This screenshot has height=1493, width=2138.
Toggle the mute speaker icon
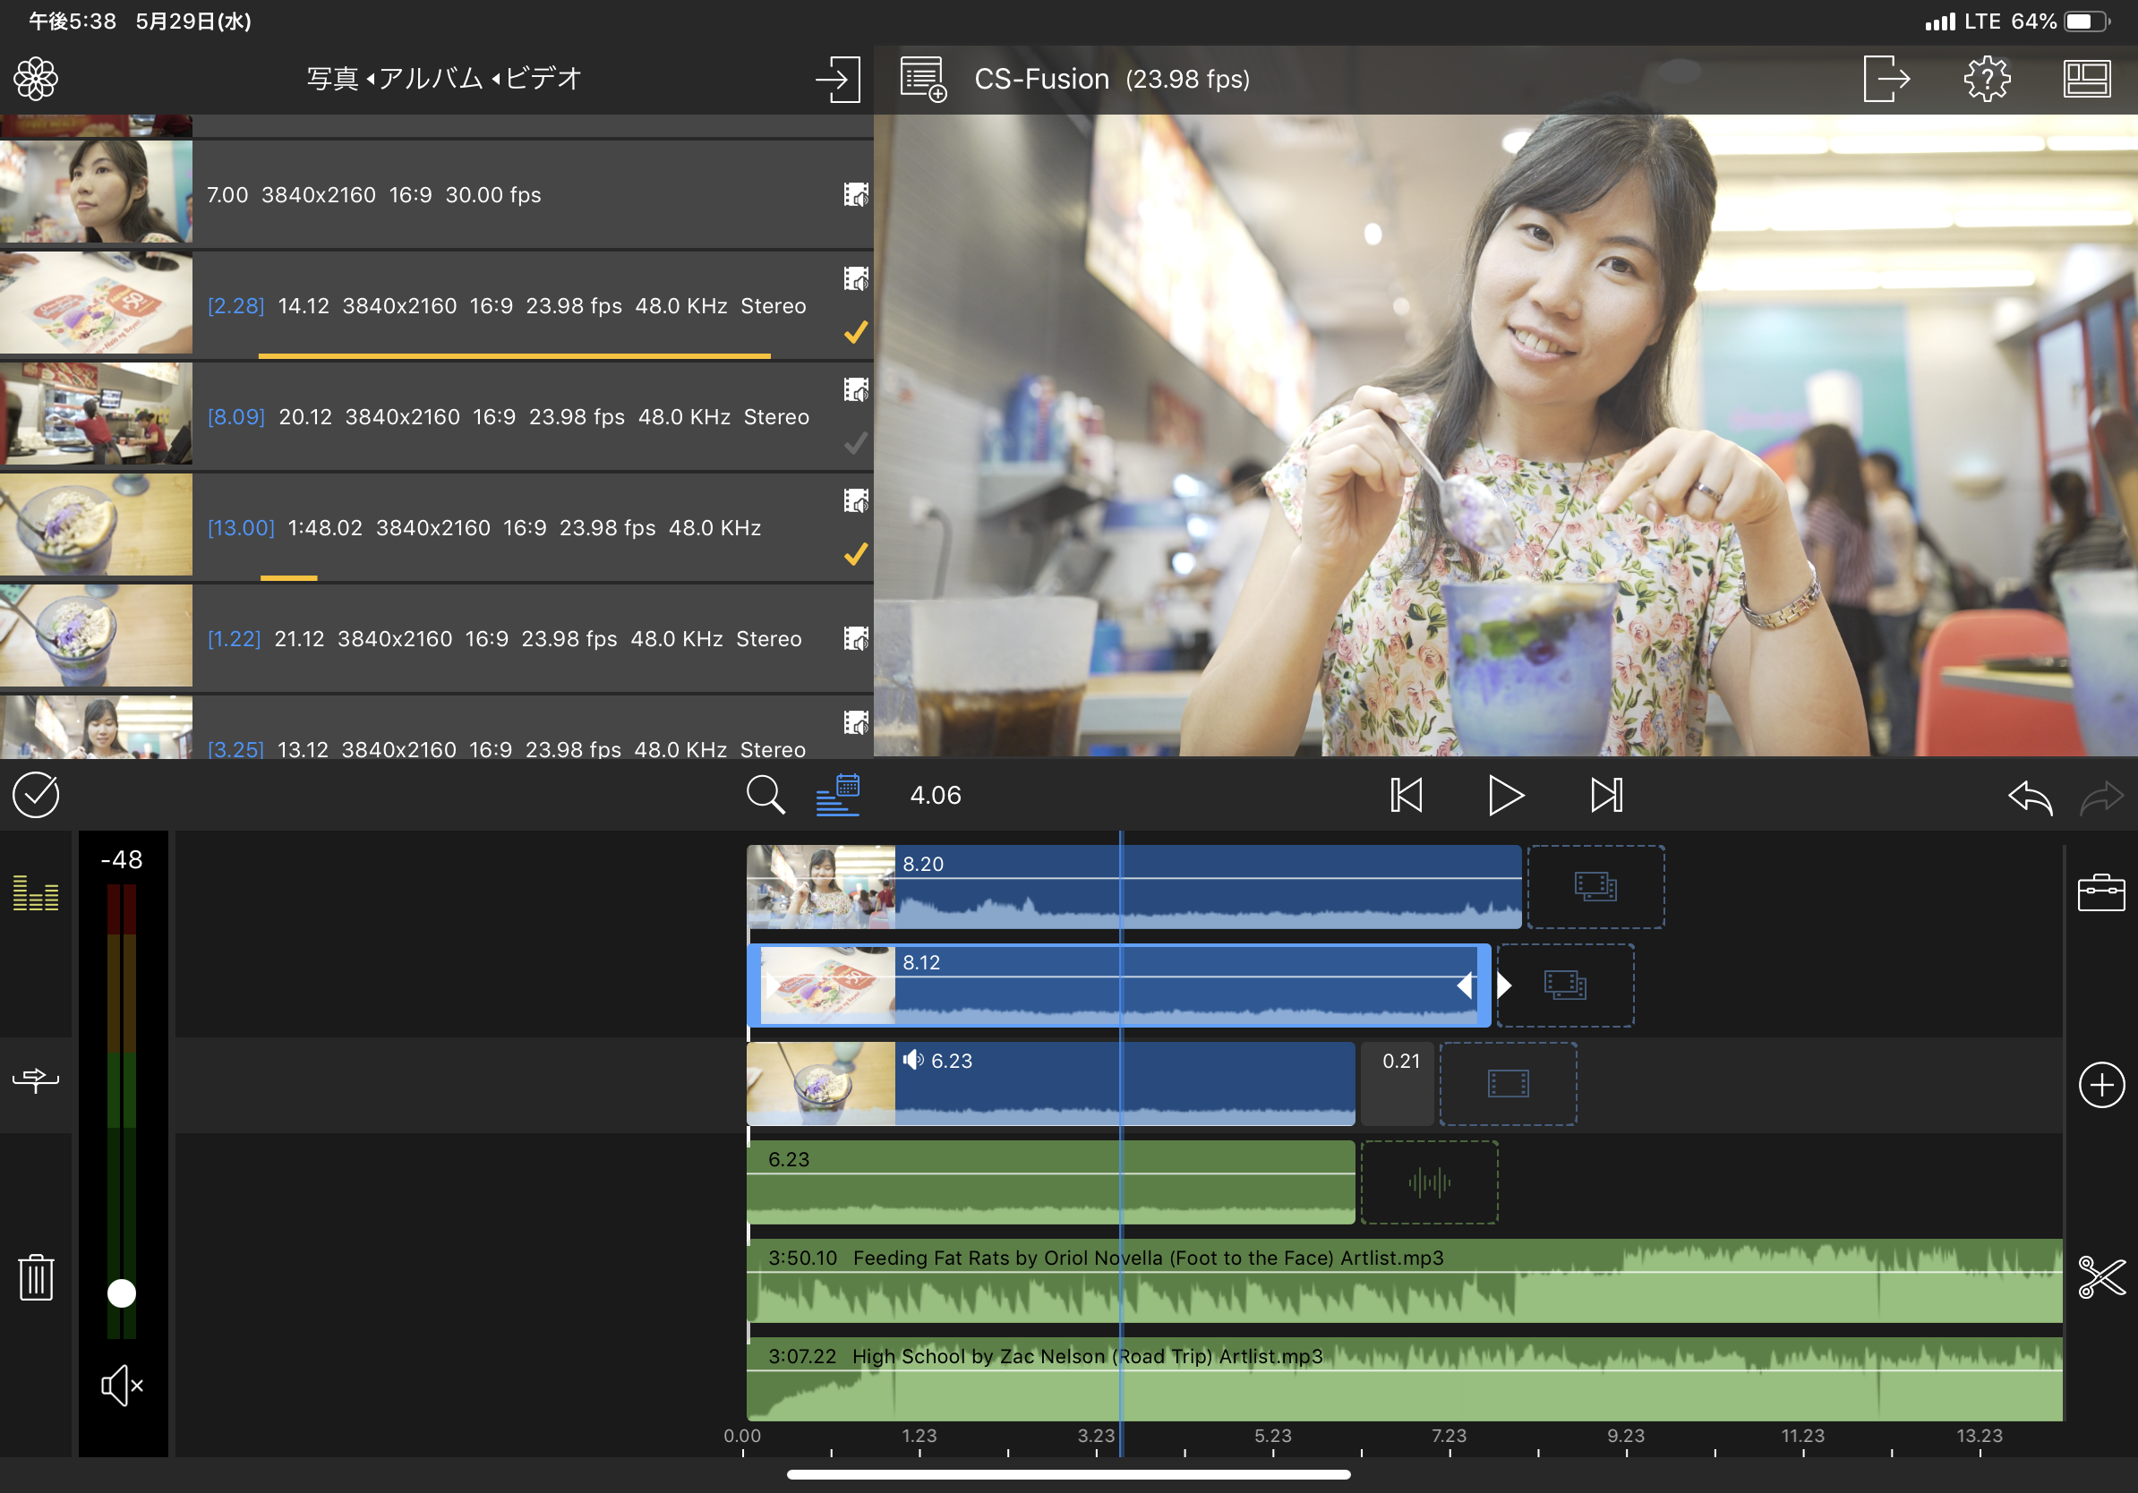click(x=122, y=1386)
